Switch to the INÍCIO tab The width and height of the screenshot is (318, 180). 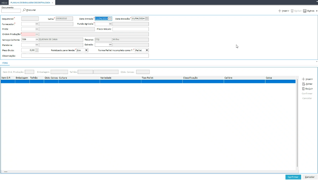click(4, 3)
